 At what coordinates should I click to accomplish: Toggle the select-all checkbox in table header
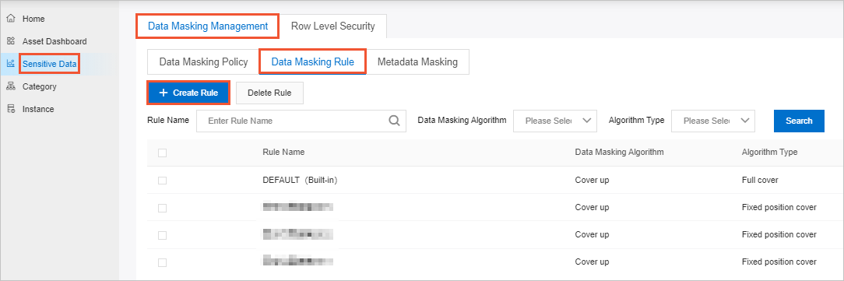pyautogui.click(x=162, y=153)
